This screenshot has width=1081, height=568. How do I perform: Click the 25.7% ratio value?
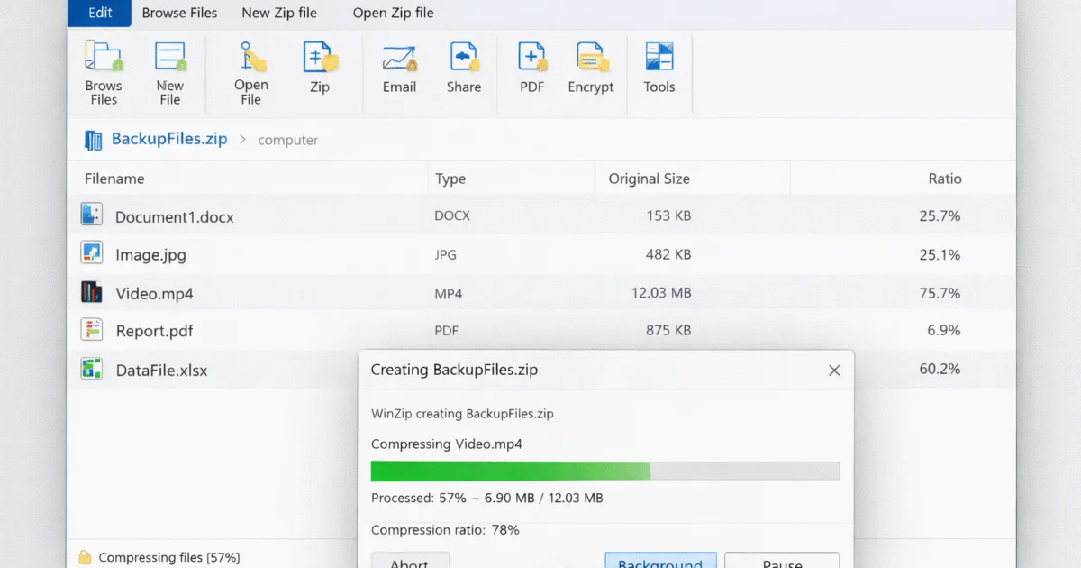coord(940,216)
